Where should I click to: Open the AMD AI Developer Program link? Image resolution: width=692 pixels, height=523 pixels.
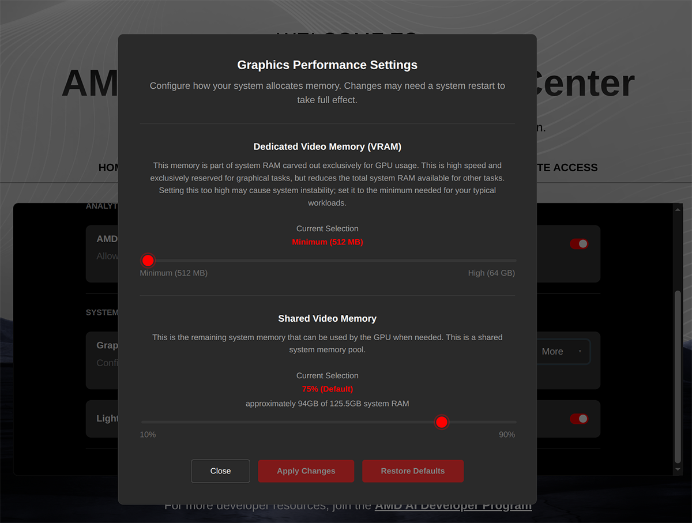[453, 506]
